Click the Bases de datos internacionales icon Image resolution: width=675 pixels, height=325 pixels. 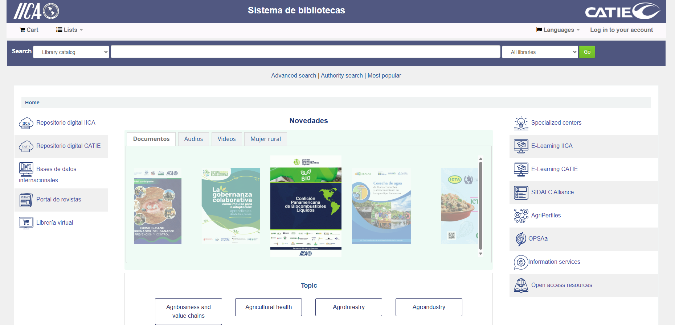[26, 169]
